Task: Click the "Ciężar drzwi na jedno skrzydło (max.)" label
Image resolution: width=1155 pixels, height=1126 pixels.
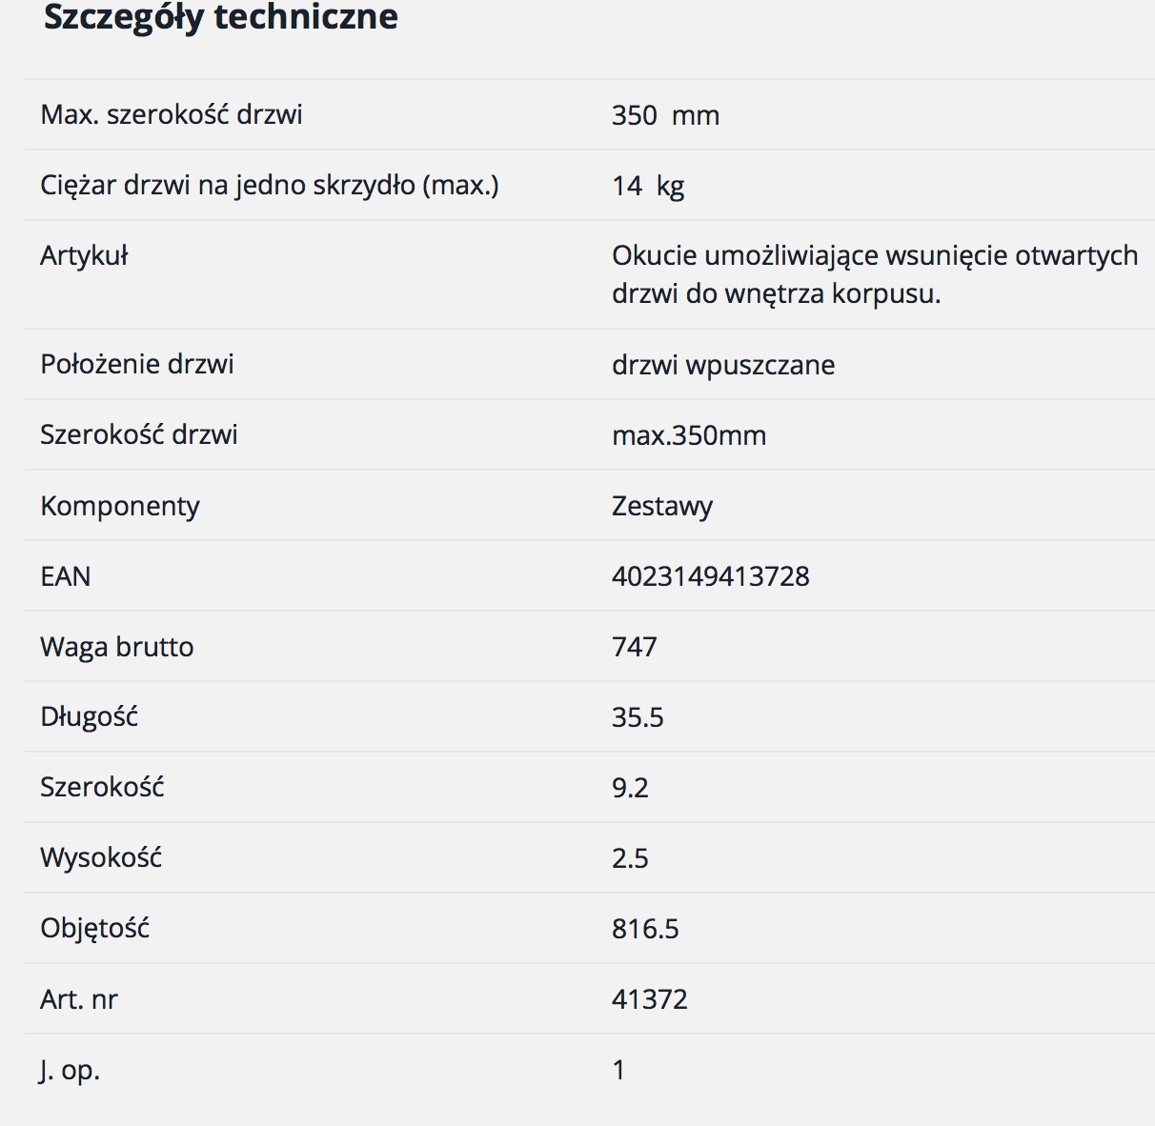Action: 270,185
